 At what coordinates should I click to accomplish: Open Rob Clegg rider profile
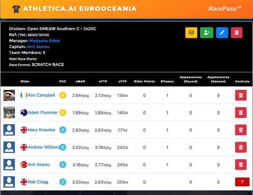click(38, 182)
